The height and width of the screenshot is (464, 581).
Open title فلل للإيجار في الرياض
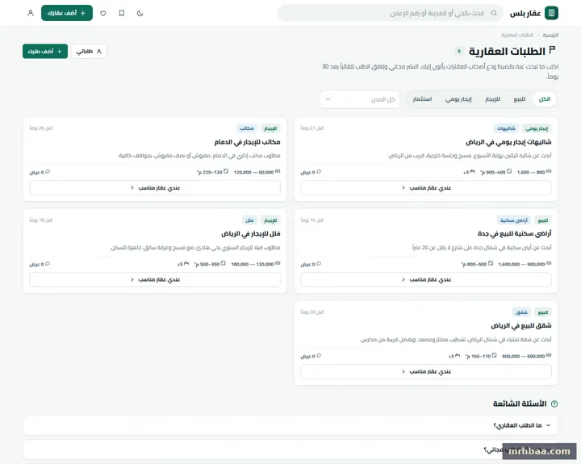click(250, 234)
